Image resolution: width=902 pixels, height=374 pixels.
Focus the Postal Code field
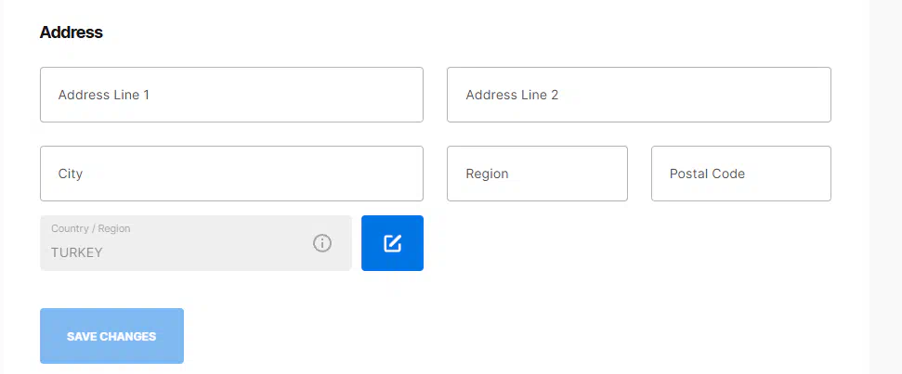click(x=741, y=174)
